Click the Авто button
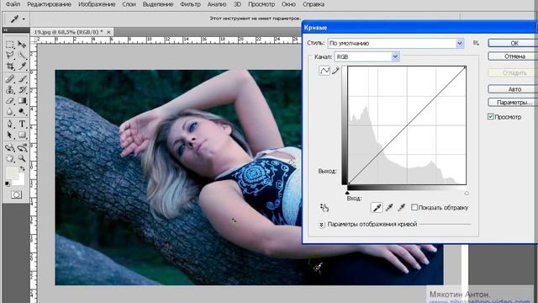This screenshot has width=538, height=303. click(513, 89)
